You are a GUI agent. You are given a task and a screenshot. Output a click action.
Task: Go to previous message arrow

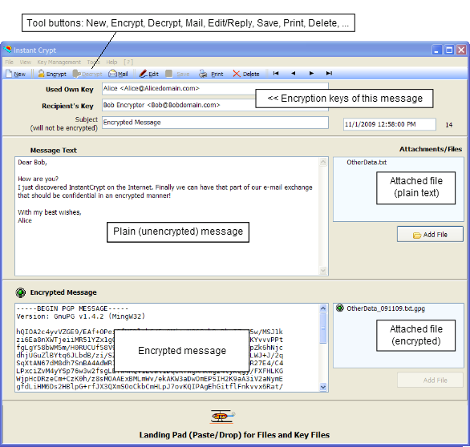click(x=294, y=74)
